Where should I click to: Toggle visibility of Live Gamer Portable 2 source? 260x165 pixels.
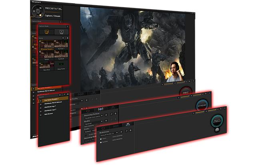(40, 101)
